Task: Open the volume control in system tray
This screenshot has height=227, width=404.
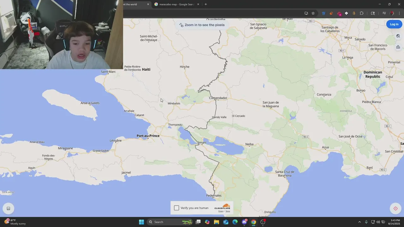Action: (378, 222)
